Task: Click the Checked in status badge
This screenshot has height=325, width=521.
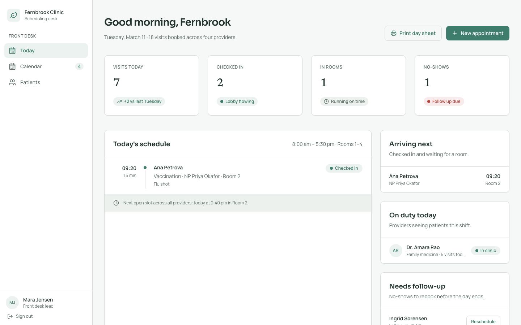Action: 344,168
